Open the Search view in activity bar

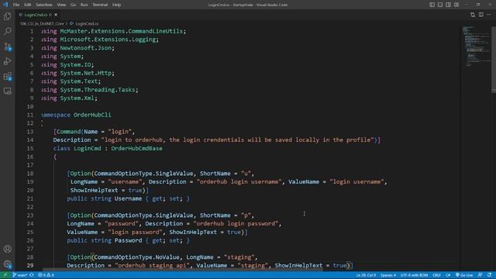pyautogui.click(x=7, y=31)
